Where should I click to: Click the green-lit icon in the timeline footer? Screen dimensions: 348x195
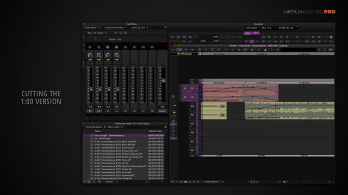click(x=185, y=182)
